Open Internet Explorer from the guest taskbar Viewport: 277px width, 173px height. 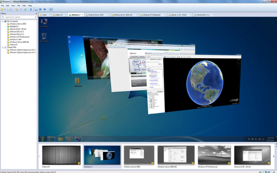51,139
